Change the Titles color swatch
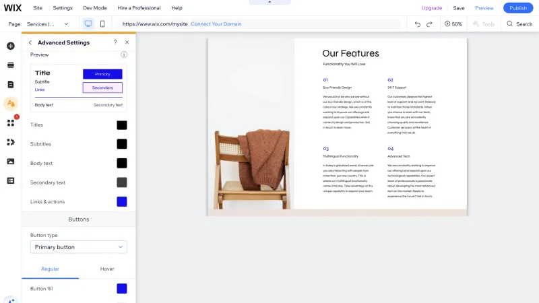This screenshot has height=303, width=539. [x=122, y=125]
